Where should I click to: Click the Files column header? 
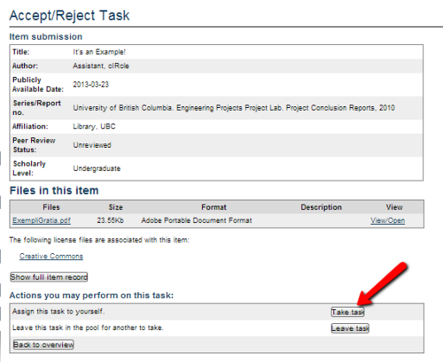51,207
